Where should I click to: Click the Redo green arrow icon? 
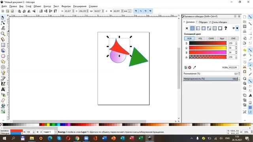245,55
